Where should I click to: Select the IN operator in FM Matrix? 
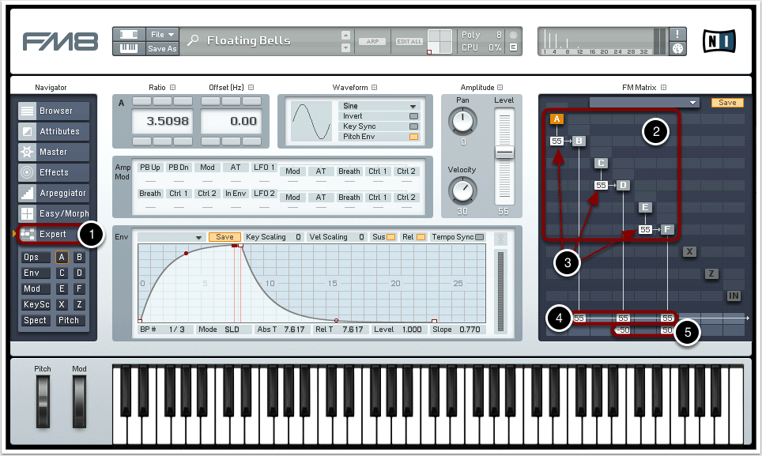point(734,296)
